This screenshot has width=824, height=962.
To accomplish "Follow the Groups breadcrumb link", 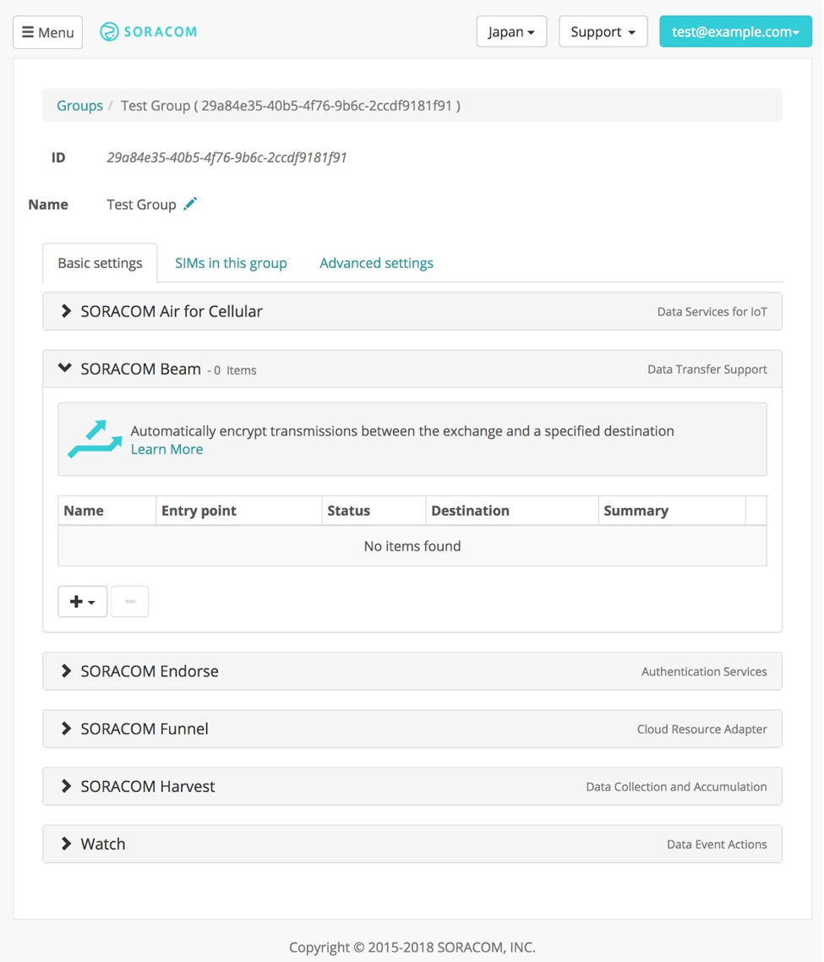I will click(x=79, y=106).
